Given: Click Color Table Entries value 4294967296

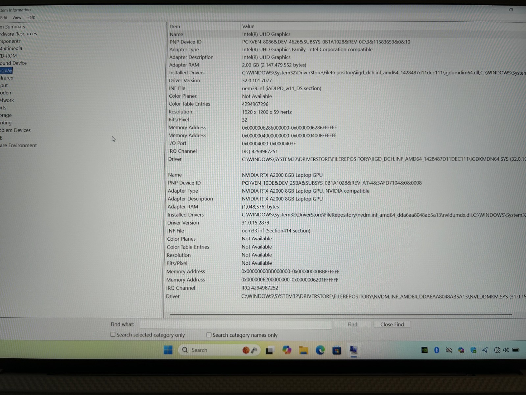Looking at the screenshot, I should coord(255,104).
